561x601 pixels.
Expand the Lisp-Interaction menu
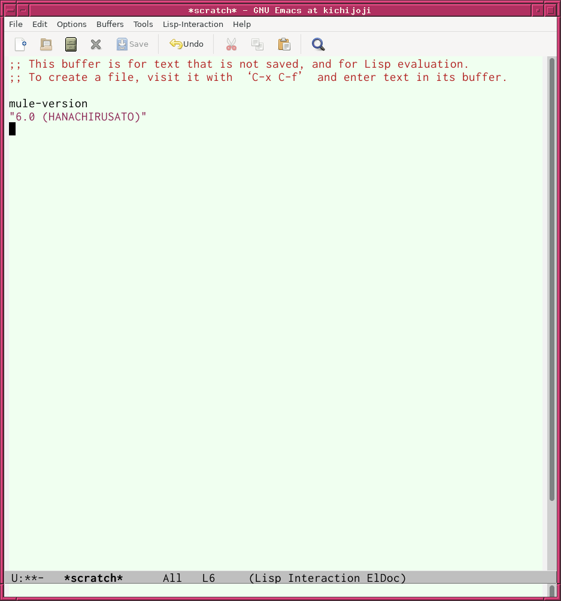tap(193, 25)
